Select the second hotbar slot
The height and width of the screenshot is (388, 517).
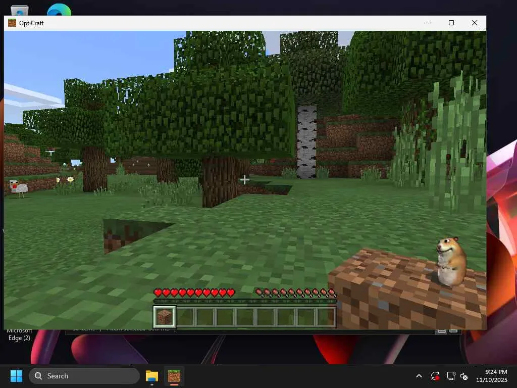pos(185,317)
